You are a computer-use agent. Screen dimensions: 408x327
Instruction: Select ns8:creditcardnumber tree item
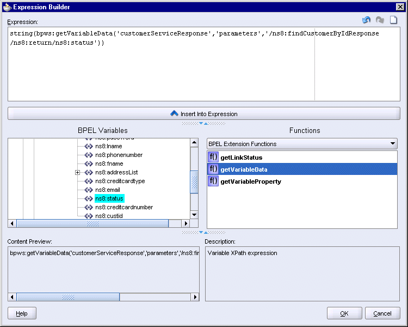pyautogui.click(x=124, y=207)
